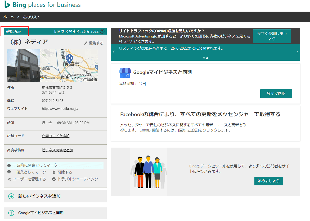
Task: Click the 今すぐ参加しましょう button
Action: pyautogui.click(x=272, y=36)
